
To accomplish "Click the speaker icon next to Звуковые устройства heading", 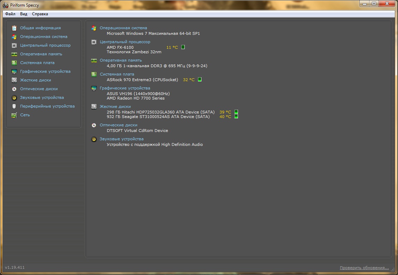I will tap(94, 139).
